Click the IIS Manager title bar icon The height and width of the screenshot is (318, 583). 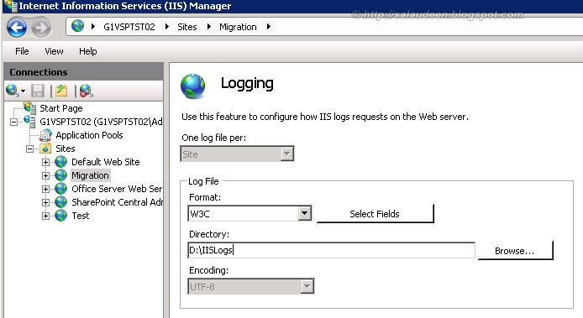[x=11, y=6]
